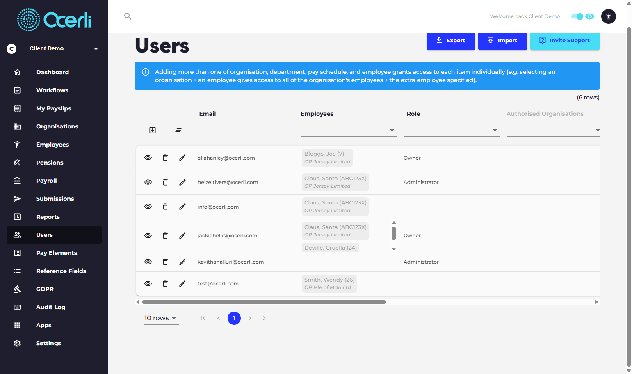View user info@ocerli.com eye icon
The width and height of the screenshot is (632, 374).
[148, 207]
